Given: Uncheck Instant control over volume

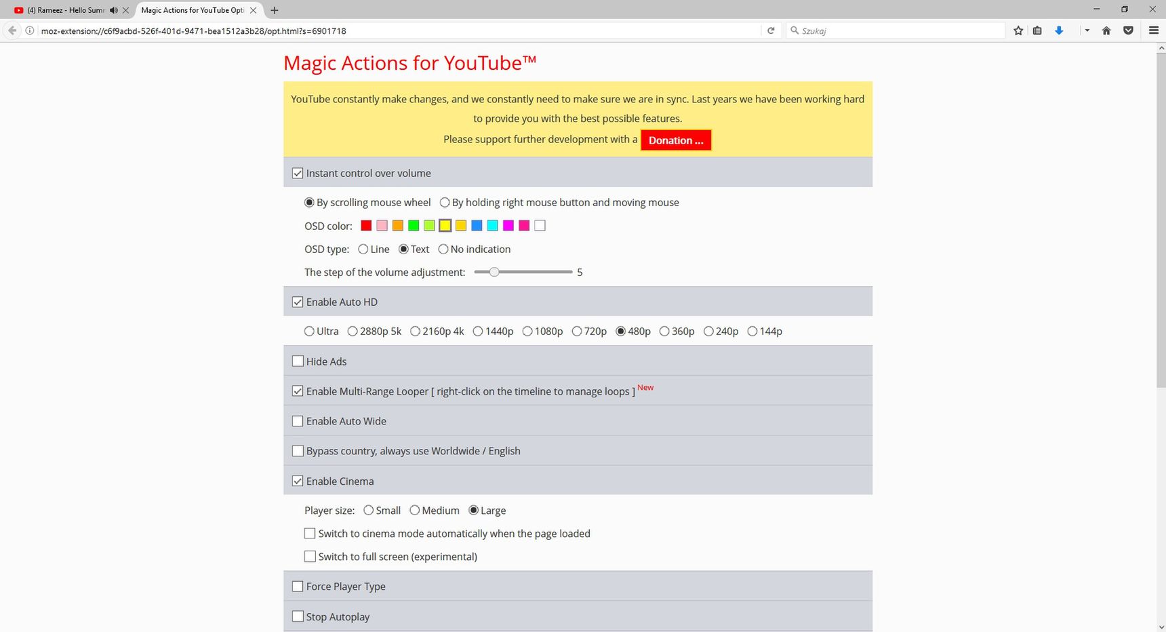Looking at the screenshot, I should point(298,174).
